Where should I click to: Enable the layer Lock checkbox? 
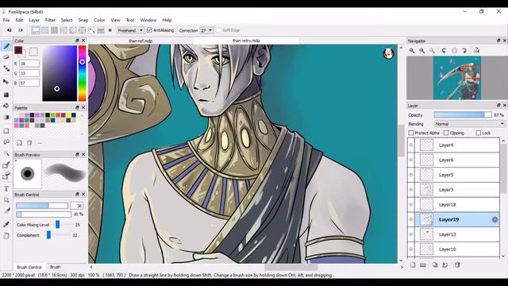point(478,133)
